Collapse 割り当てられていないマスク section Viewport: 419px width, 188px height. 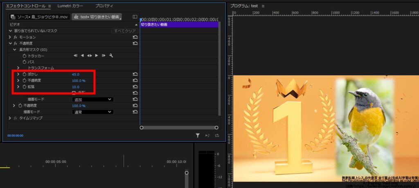[10, 31]
